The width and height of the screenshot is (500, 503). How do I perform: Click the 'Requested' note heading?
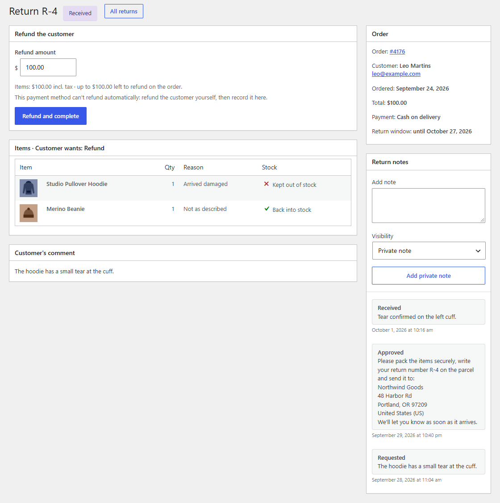(392, 458)
